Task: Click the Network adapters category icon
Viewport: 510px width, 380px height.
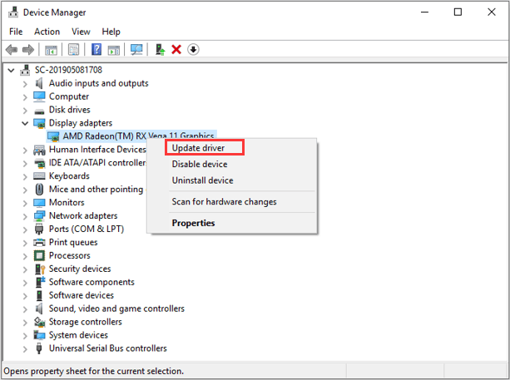Action: [39, 215]
